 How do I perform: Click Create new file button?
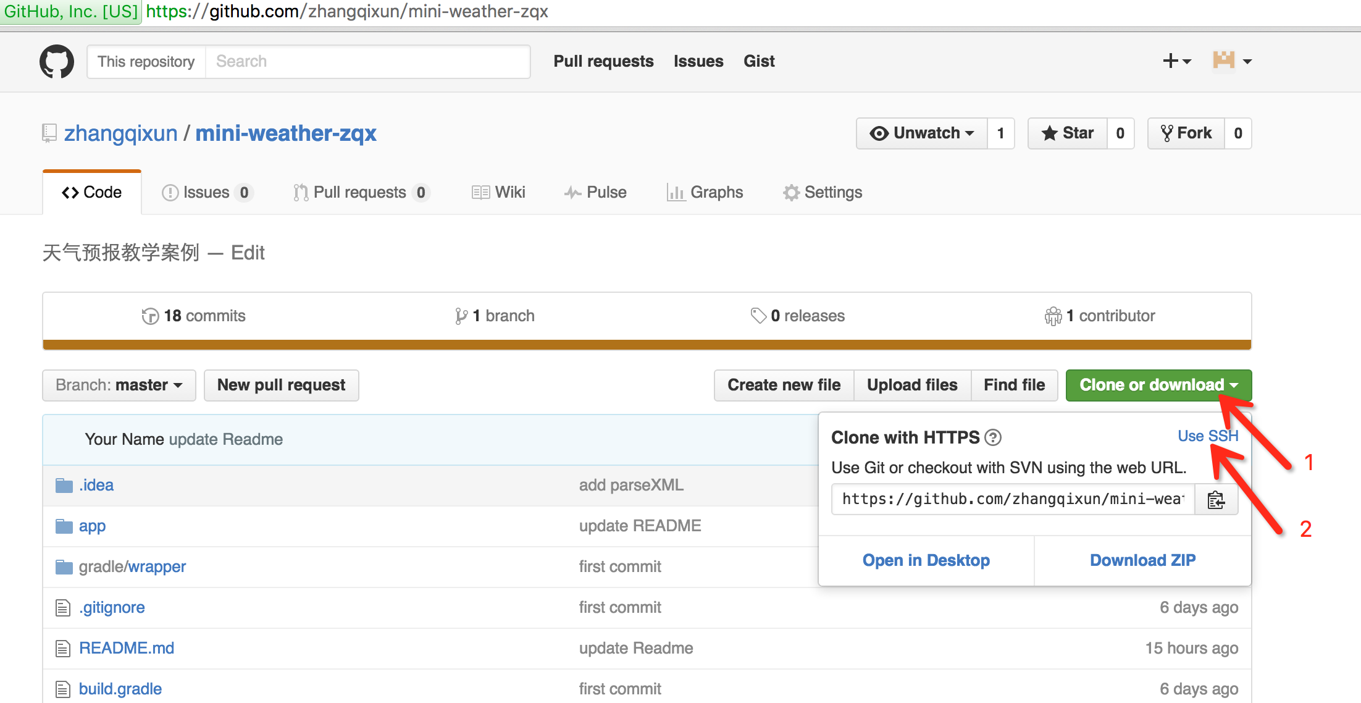784,385
